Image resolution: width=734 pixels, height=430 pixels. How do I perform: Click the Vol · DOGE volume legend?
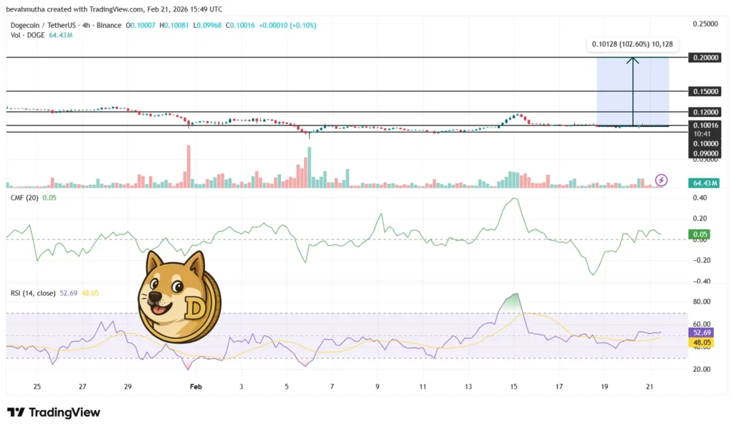click(x=27, y=34)
